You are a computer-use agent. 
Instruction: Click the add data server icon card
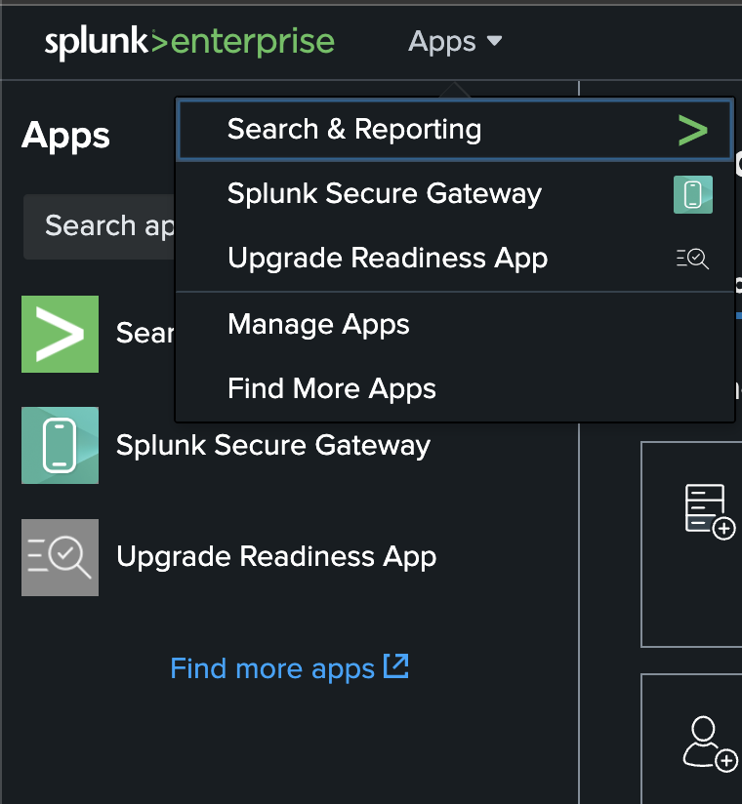pyautogui.click(x=691, y=544)
